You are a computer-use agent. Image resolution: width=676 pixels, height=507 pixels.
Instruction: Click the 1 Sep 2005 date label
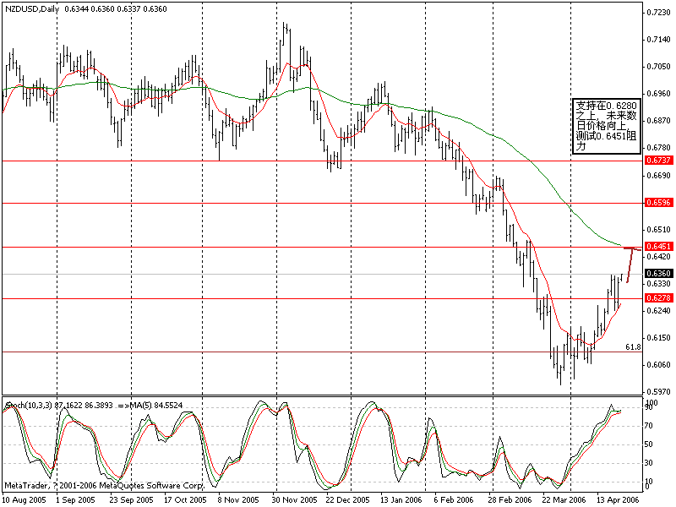pos(75,499)
